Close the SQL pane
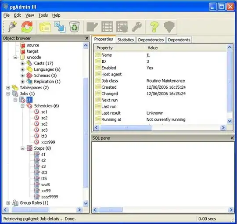The width and height of the screenshot is (237, 224). (232, 138)
